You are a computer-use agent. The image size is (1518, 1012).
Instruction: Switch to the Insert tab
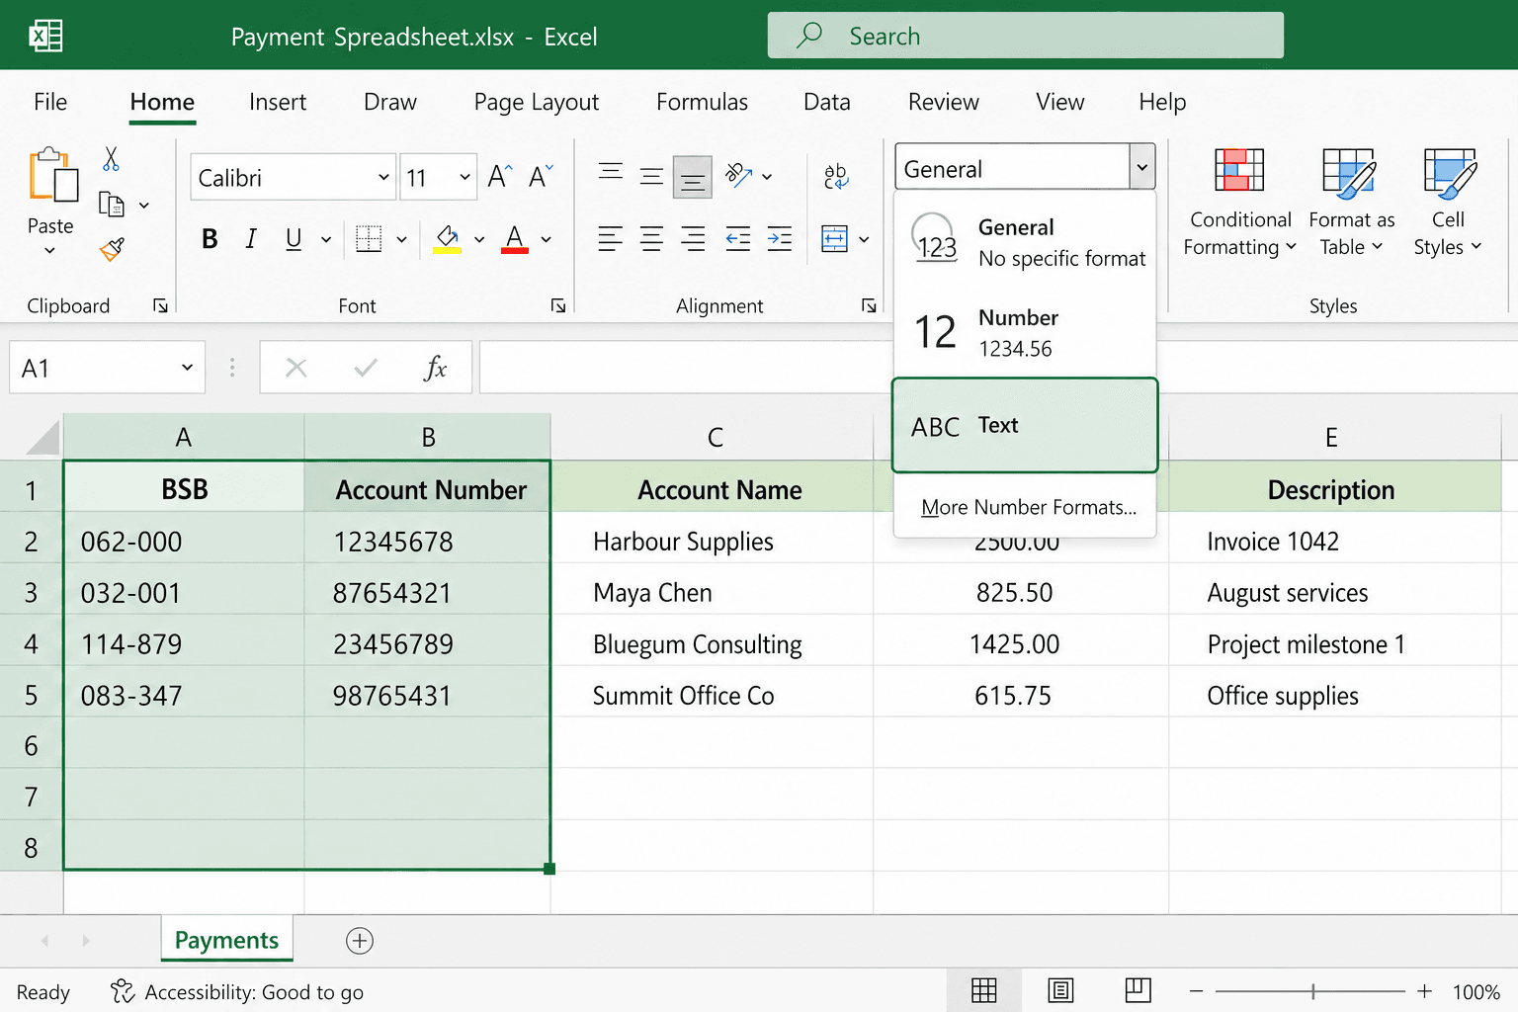(x=278, y=102)
